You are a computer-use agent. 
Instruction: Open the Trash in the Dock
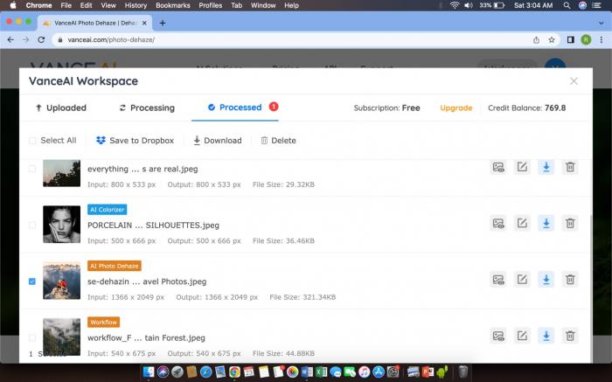pos(462,372)
